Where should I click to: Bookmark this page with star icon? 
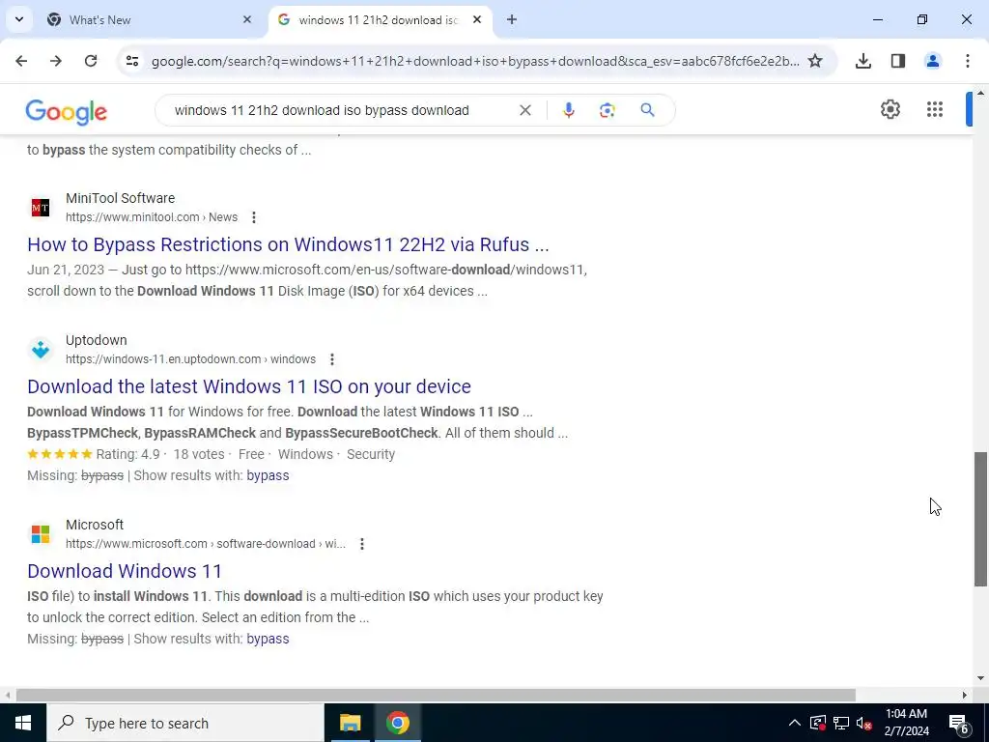[815, 61]
